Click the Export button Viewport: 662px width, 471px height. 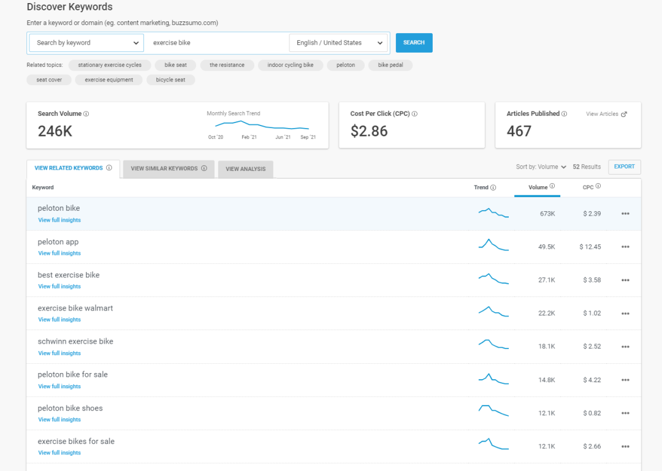click(624, 167)
